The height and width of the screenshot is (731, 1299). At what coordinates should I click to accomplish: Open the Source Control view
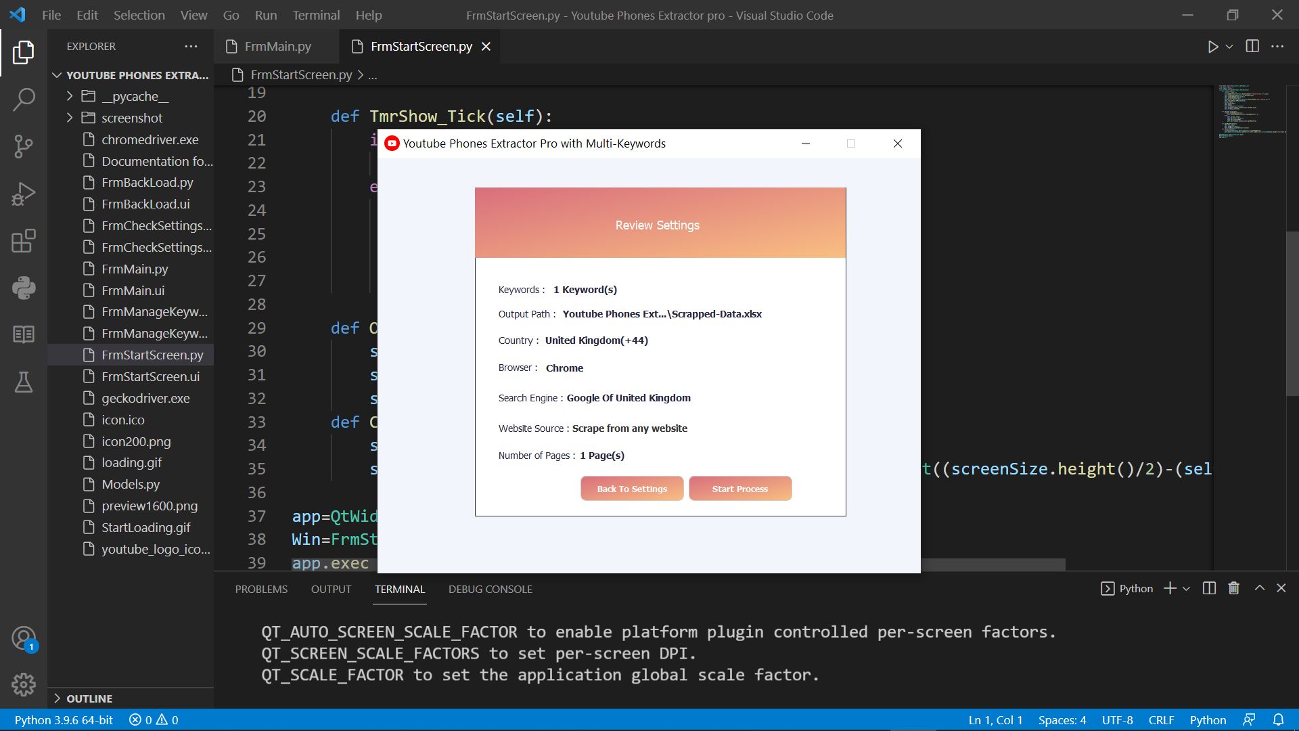24,146
